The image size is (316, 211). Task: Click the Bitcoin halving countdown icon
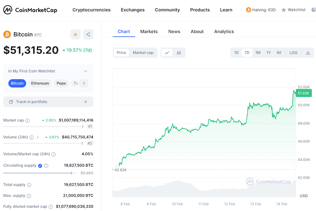point(248,10)
